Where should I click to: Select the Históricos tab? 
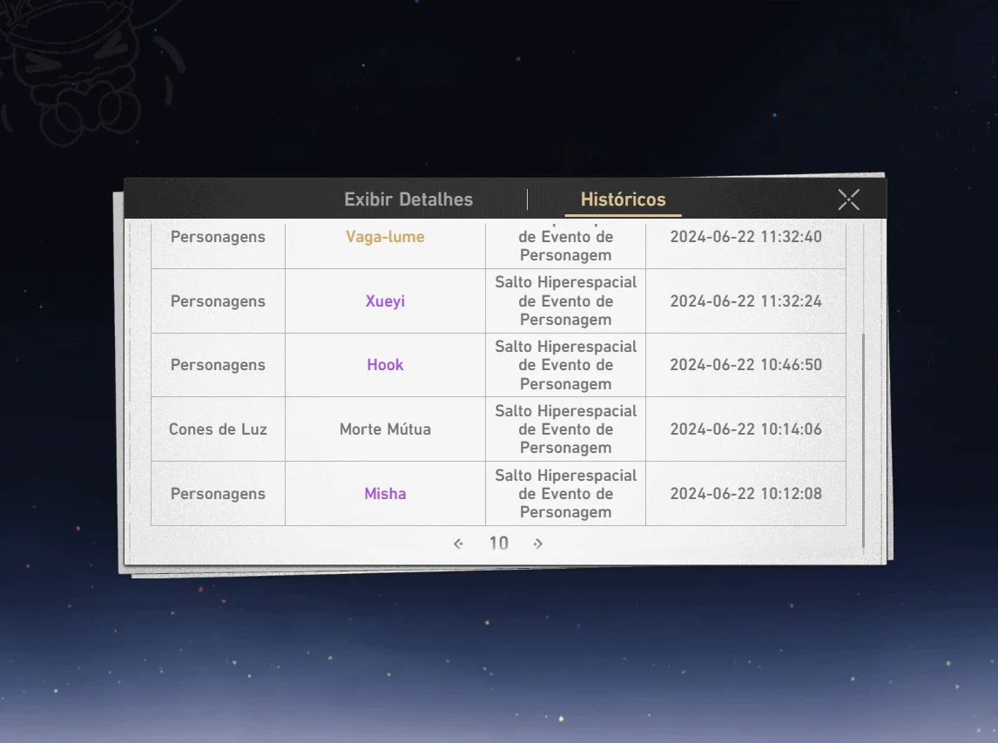[x=624, y=199]
